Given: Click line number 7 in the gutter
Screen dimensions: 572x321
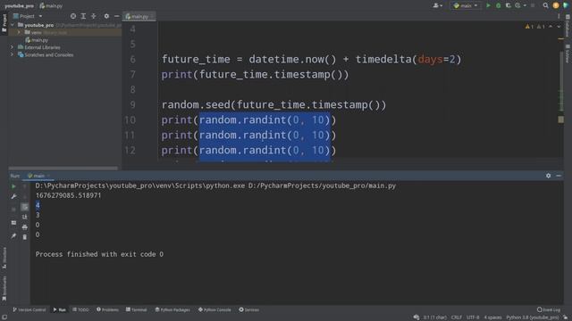Looking at the screenshot, I should point(132,75).
